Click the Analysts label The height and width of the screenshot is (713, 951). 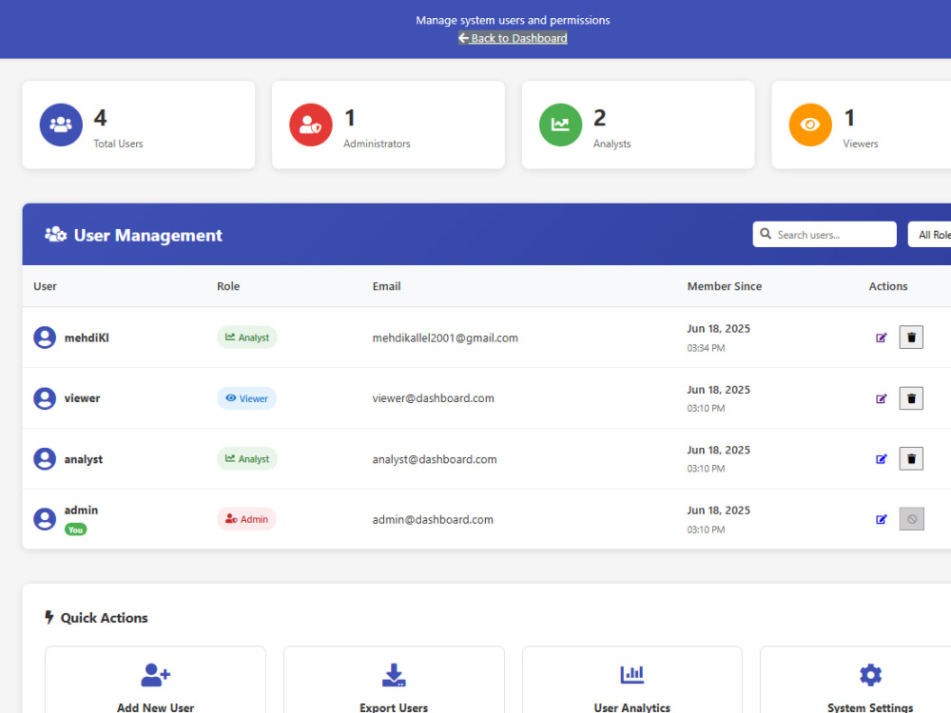point(611,144)
